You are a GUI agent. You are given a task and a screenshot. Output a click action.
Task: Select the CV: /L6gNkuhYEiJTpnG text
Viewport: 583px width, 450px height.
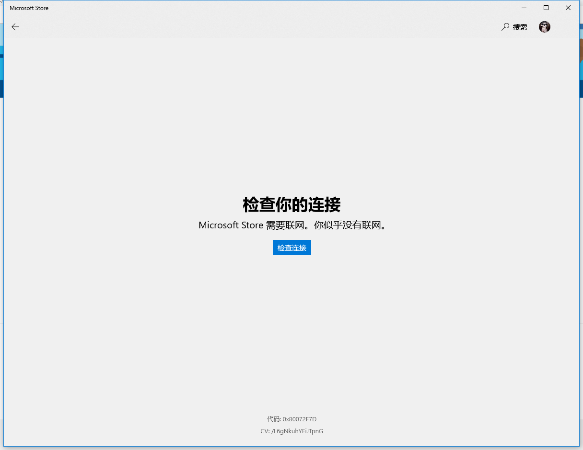coord(292,431)
